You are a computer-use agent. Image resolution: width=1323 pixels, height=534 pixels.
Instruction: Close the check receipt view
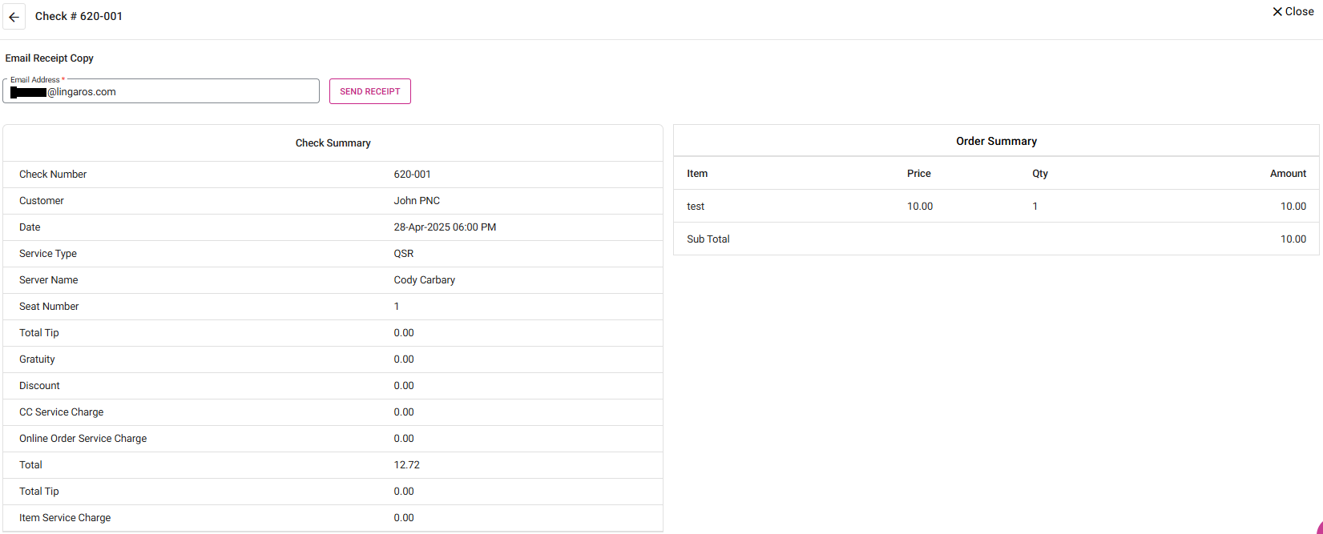[x=1293, y=12]
